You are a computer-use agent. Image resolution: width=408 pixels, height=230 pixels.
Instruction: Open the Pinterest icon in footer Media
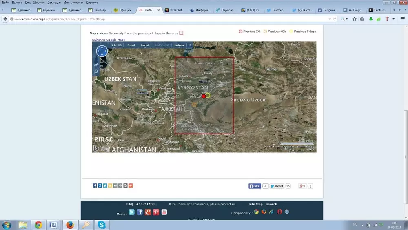coord(156,212)
